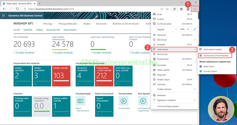Click the browser refresh icon
This screenshot has height=125, width=237.
coord(17,9)
